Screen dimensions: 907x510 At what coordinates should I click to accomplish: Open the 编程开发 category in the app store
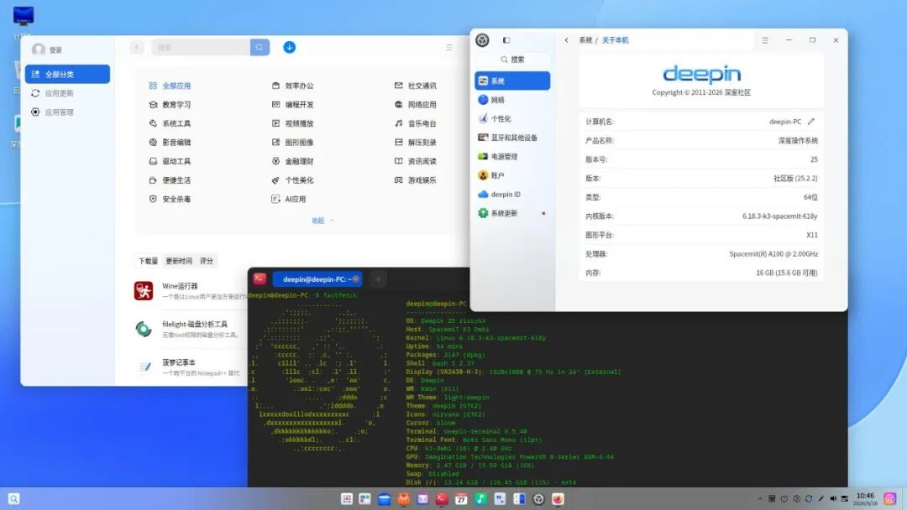tap(293, 105)
